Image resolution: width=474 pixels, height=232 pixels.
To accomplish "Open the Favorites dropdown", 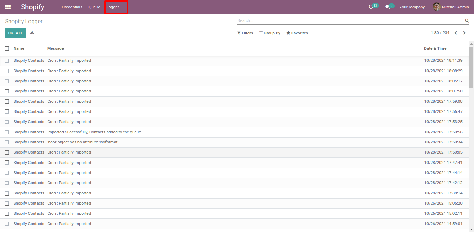I will (x=297, y=33).
